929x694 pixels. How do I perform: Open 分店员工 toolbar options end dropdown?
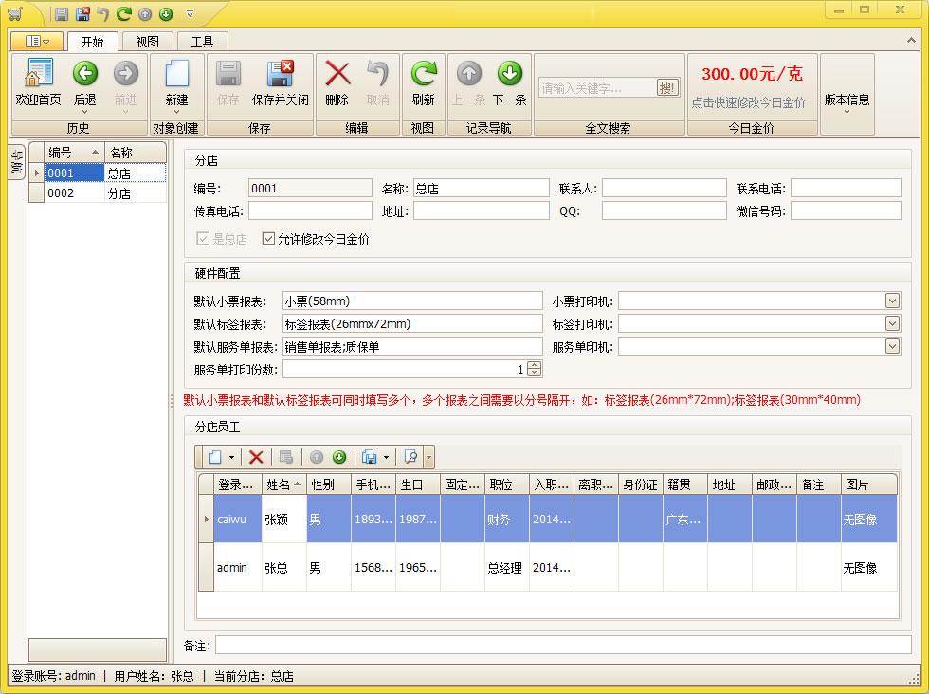tap(428, 457)
